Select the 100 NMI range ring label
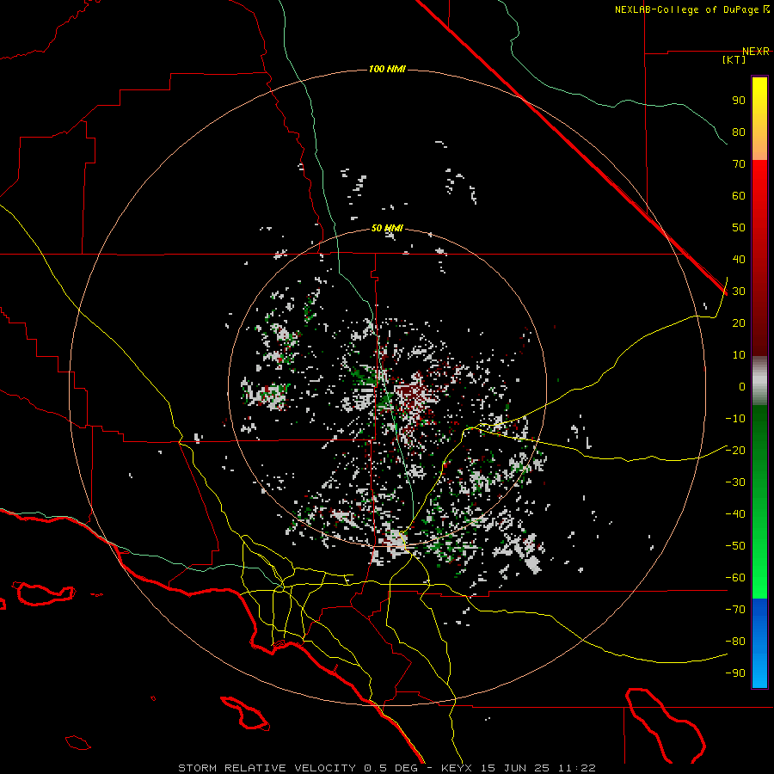The height and width of the screenshot is (774, 774). click(387, 69)
